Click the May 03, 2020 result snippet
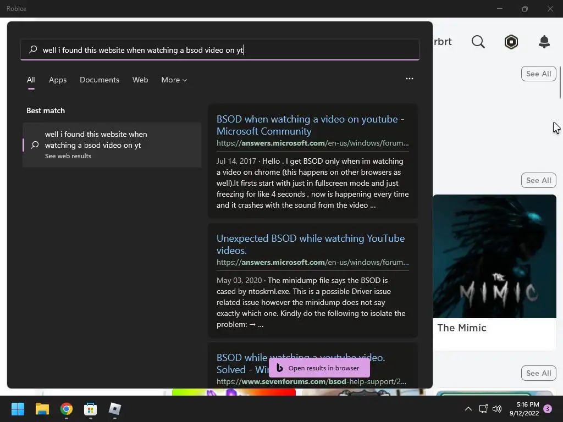This screenshot has width=563, height=422. coord(311,302)
